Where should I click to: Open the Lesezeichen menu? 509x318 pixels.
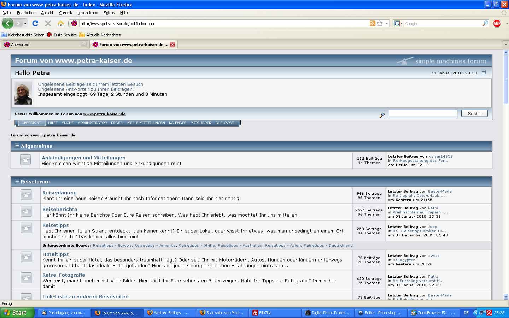(x=87, y=13)
